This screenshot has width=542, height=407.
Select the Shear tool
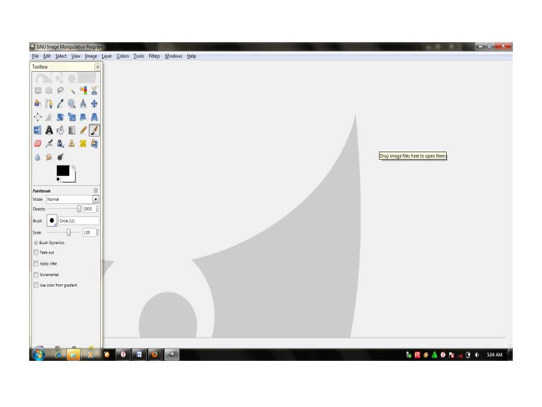[x=84, y=117]
